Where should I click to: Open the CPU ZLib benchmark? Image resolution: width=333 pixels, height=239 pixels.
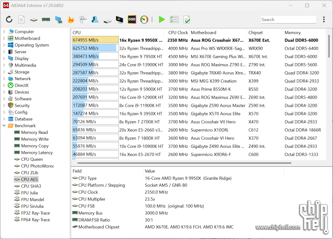(x=30, y=173)
